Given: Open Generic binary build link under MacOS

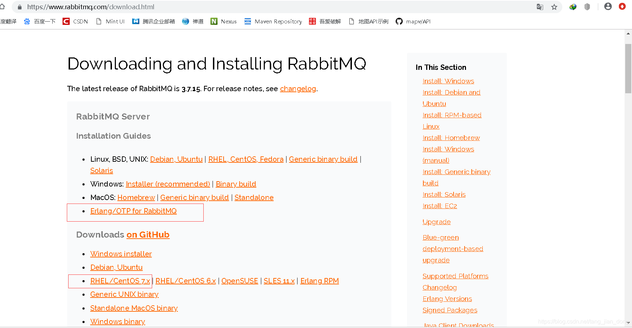Looking at the screenshot, I should pos(194,198).
